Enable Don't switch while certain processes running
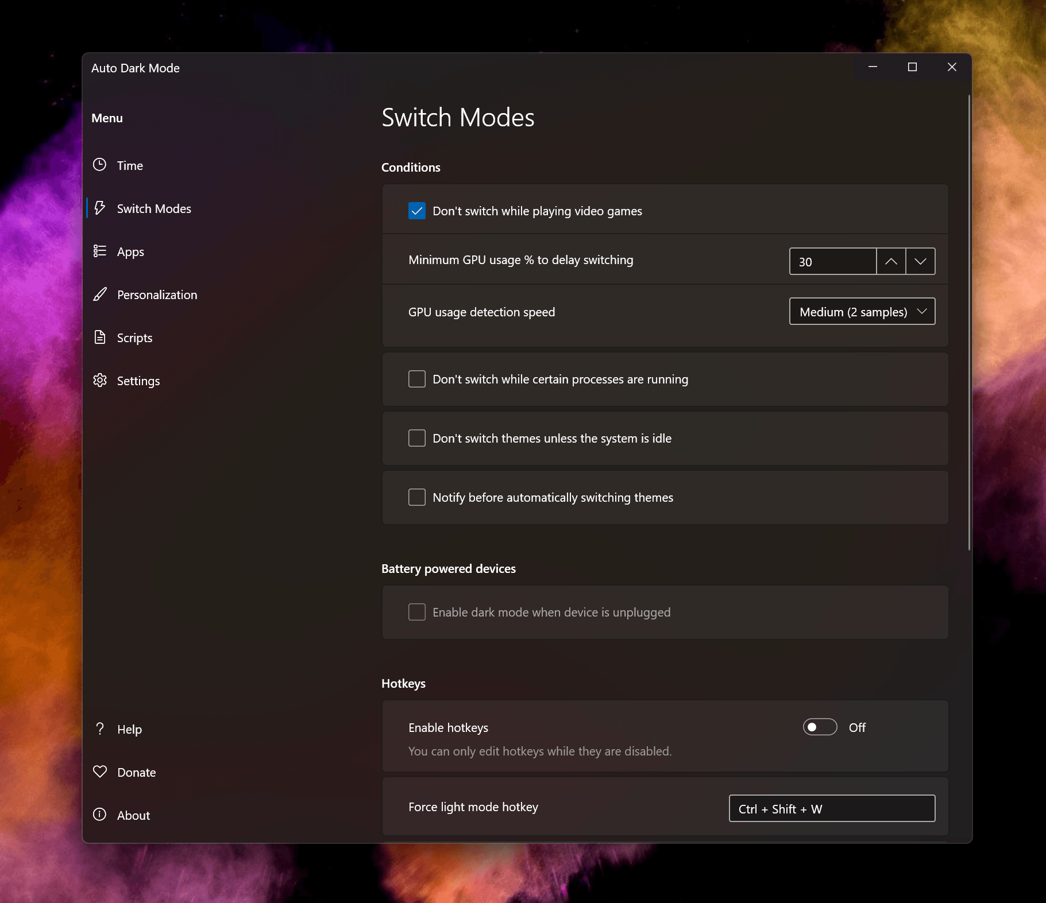This screenshot has height=903, width=1046. tap(417, 379)
